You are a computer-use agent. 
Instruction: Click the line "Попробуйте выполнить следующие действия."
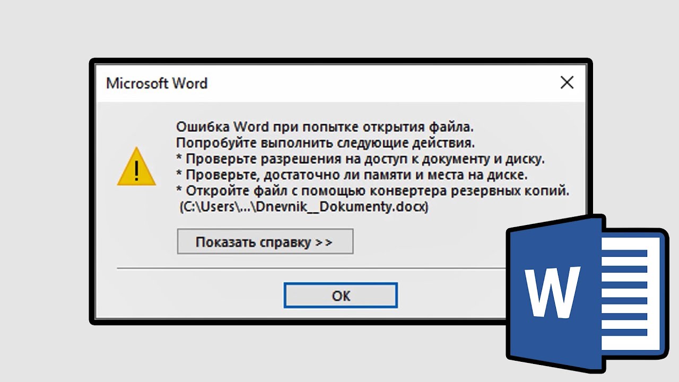(326, 143)
